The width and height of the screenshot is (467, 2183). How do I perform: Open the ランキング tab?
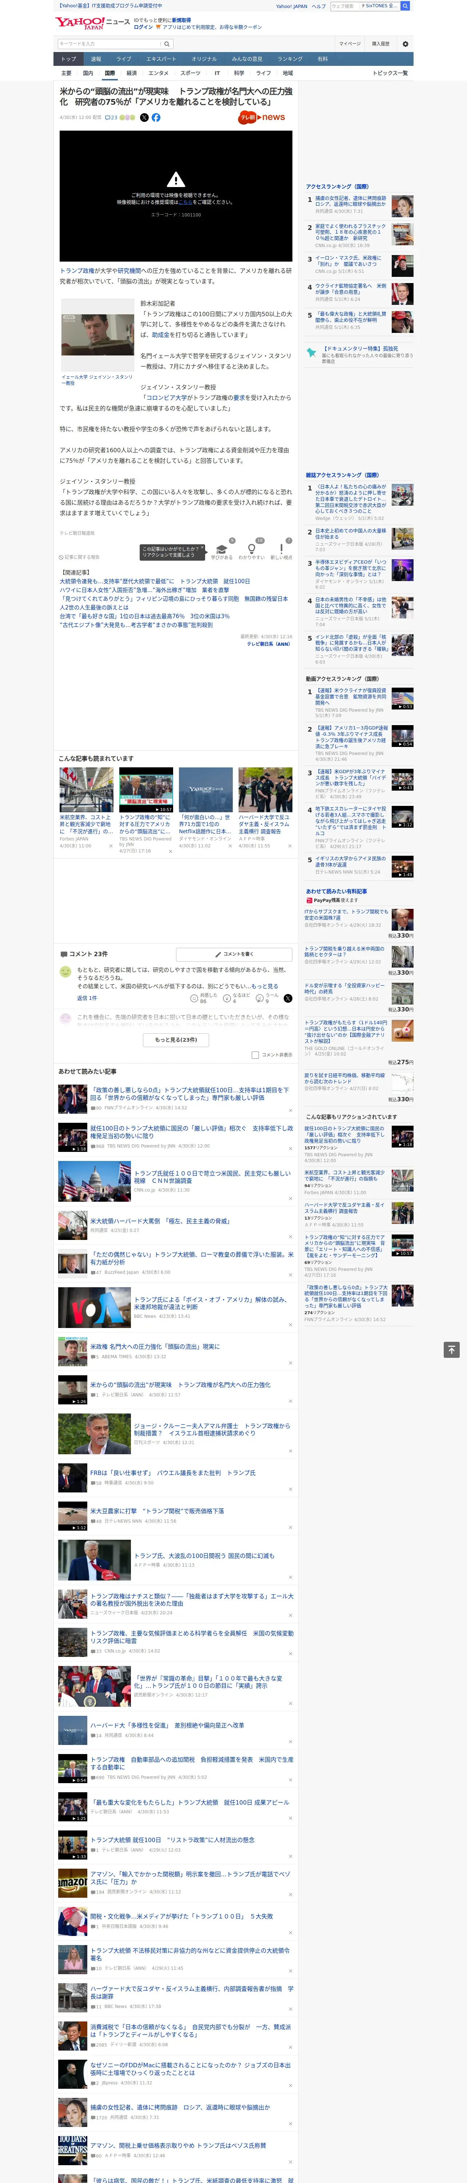(x=290, y=59)
